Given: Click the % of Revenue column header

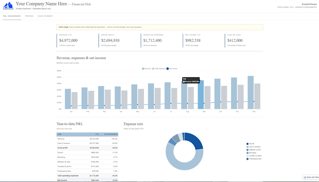Looking at the screenshot, I should point(111,135).
